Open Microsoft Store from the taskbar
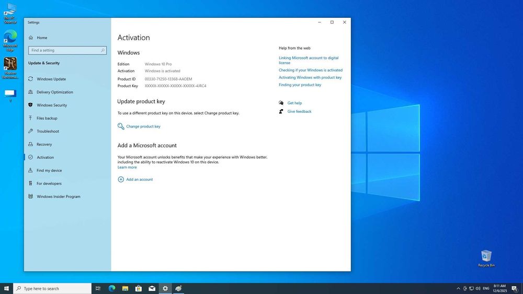The image size is (523, 294). coord(139,288)
